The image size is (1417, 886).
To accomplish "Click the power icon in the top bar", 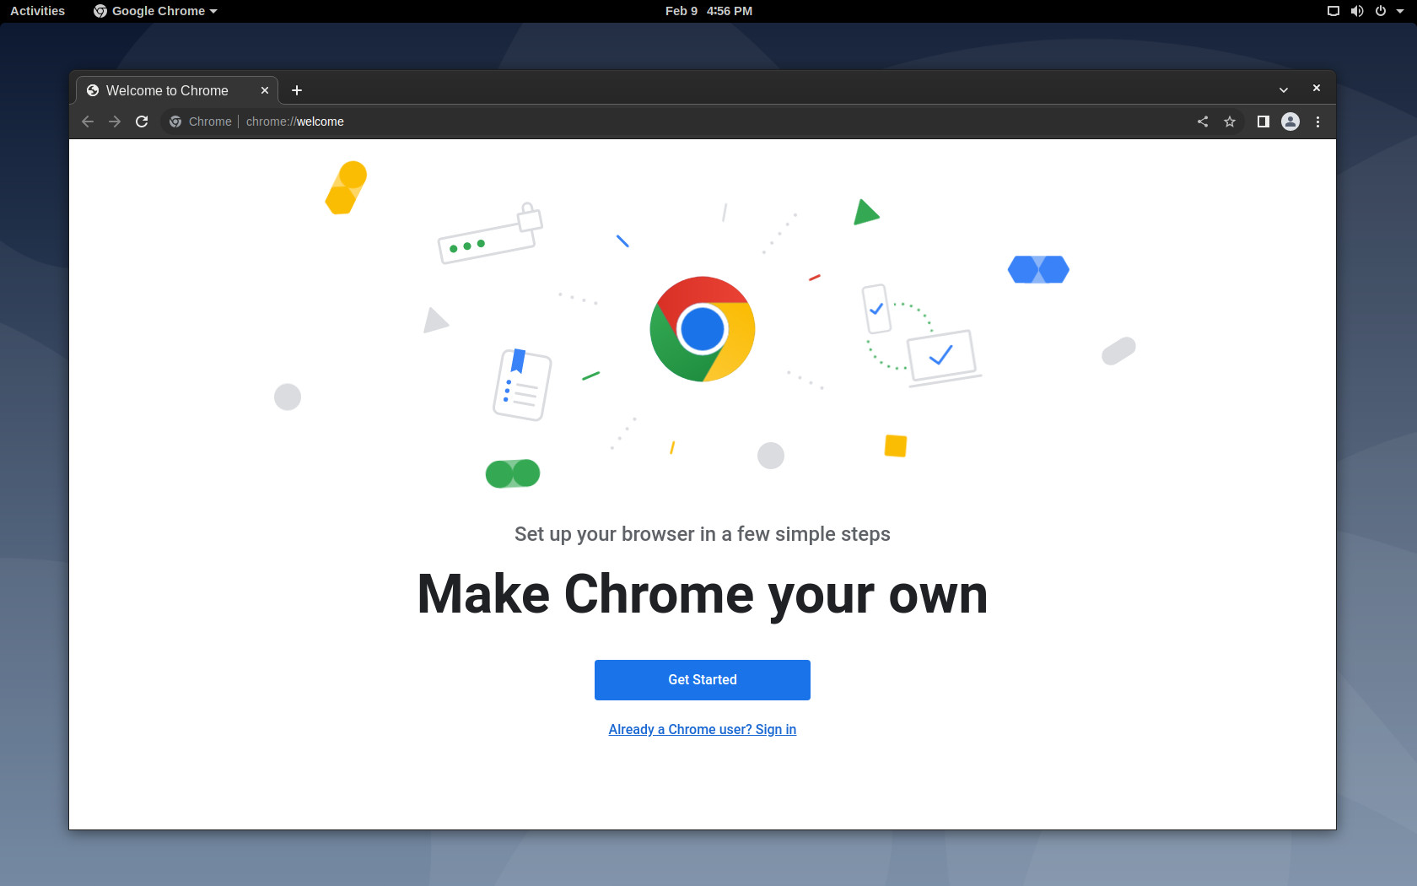I will 1381,11.
